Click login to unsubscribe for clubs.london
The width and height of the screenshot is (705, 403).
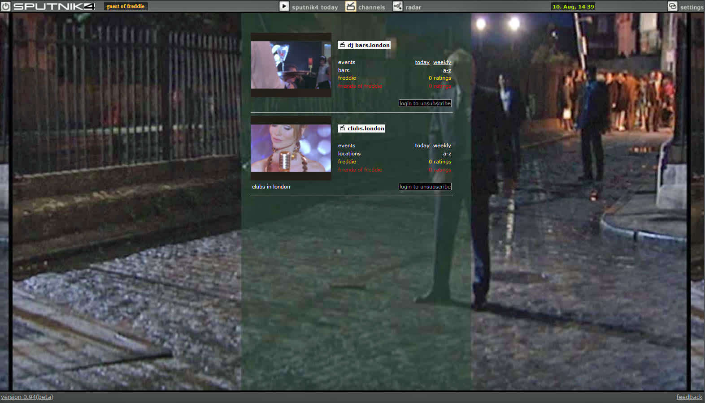425,187
